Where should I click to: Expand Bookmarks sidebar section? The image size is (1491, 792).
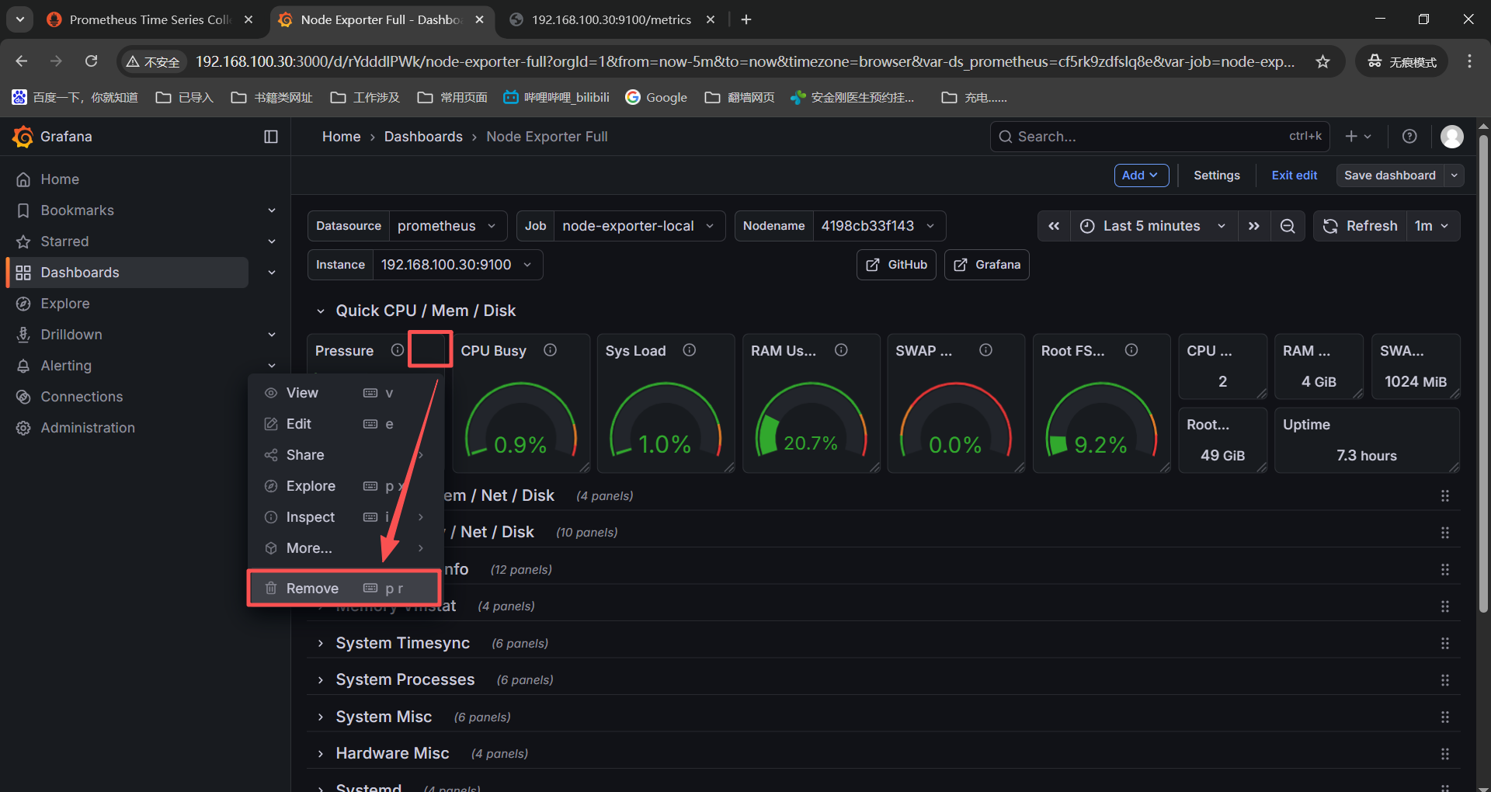click(x=272, y=210)
